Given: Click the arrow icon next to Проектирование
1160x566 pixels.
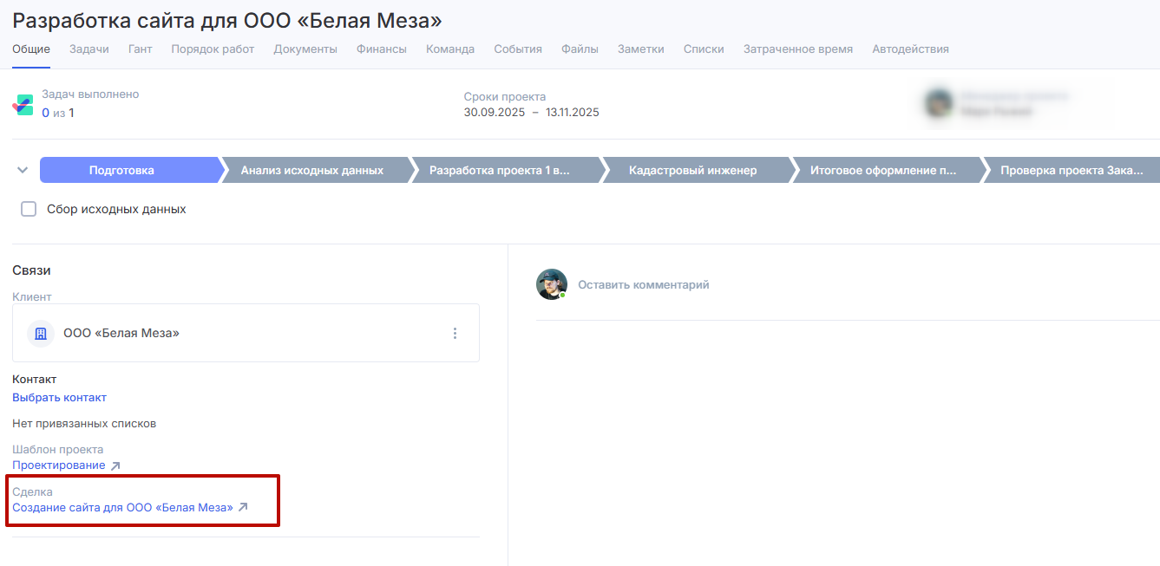Looking at the screenshot, I should (115, 465).
